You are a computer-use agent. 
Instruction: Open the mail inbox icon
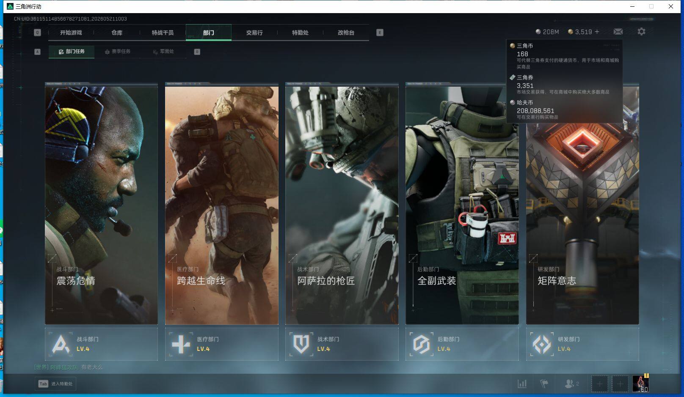point(618,32)
